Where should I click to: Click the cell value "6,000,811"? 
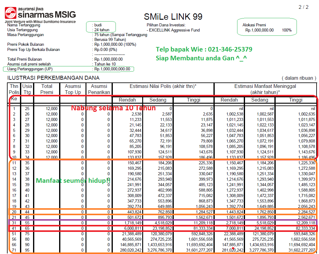(133, 228)
